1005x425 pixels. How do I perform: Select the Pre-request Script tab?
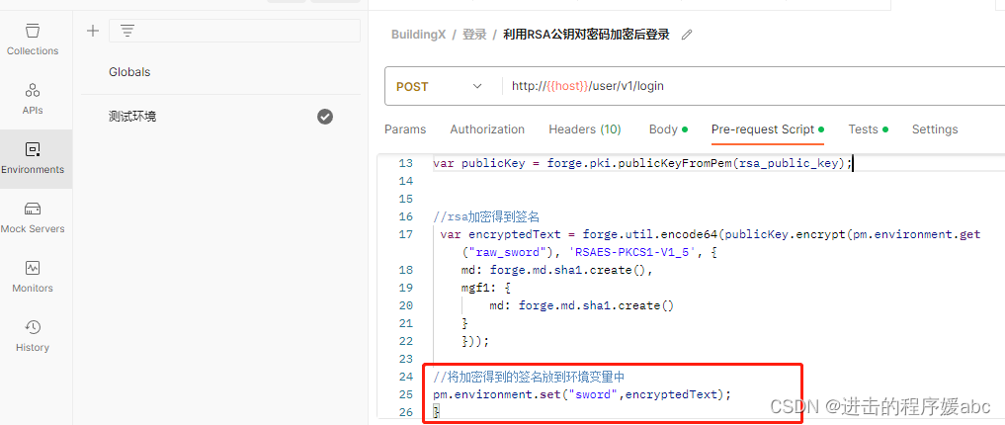pyautogui.click(x=767, y=129)
